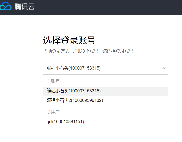
Task: Collapse the dropdown using the chevron arrow
Action: point(164,68)
